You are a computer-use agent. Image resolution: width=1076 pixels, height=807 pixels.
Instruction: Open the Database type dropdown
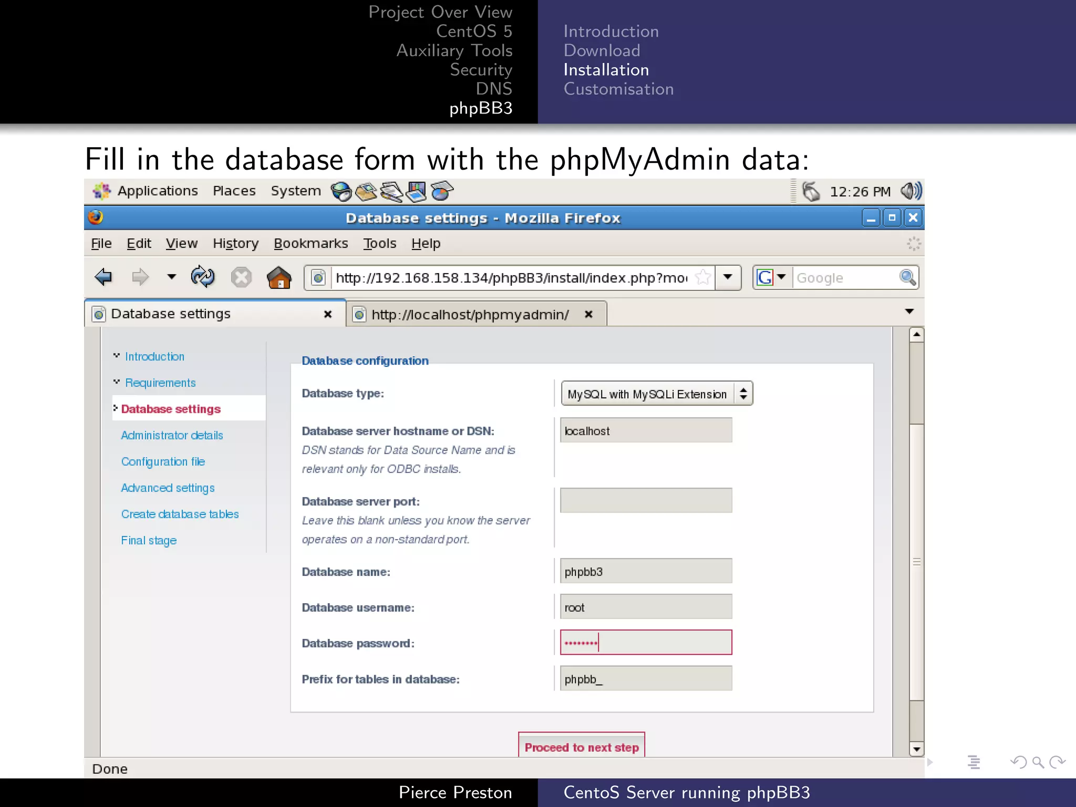(657, 394)
